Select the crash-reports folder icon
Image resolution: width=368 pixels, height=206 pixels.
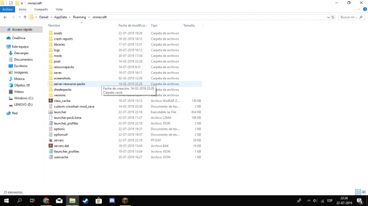(51, 39)
